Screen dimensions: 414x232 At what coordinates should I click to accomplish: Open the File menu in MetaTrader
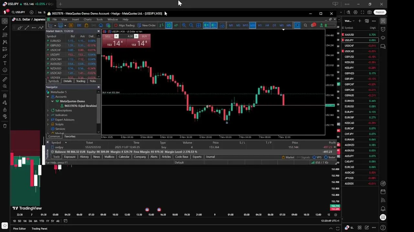pos(55,19)
